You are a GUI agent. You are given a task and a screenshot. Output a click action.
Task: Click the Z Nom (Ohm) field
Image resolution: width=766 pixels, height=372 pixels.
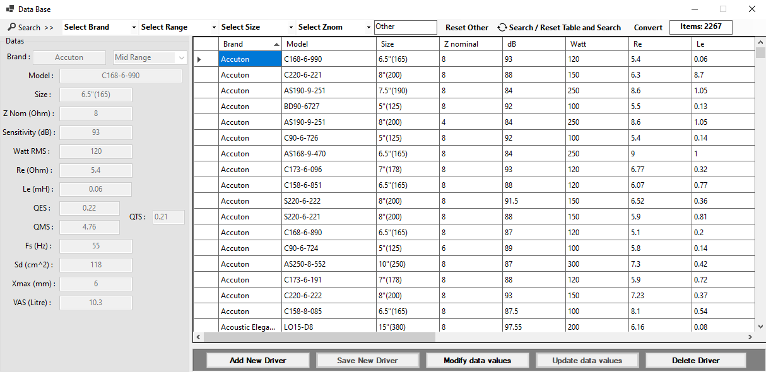(x=96, y=113)
